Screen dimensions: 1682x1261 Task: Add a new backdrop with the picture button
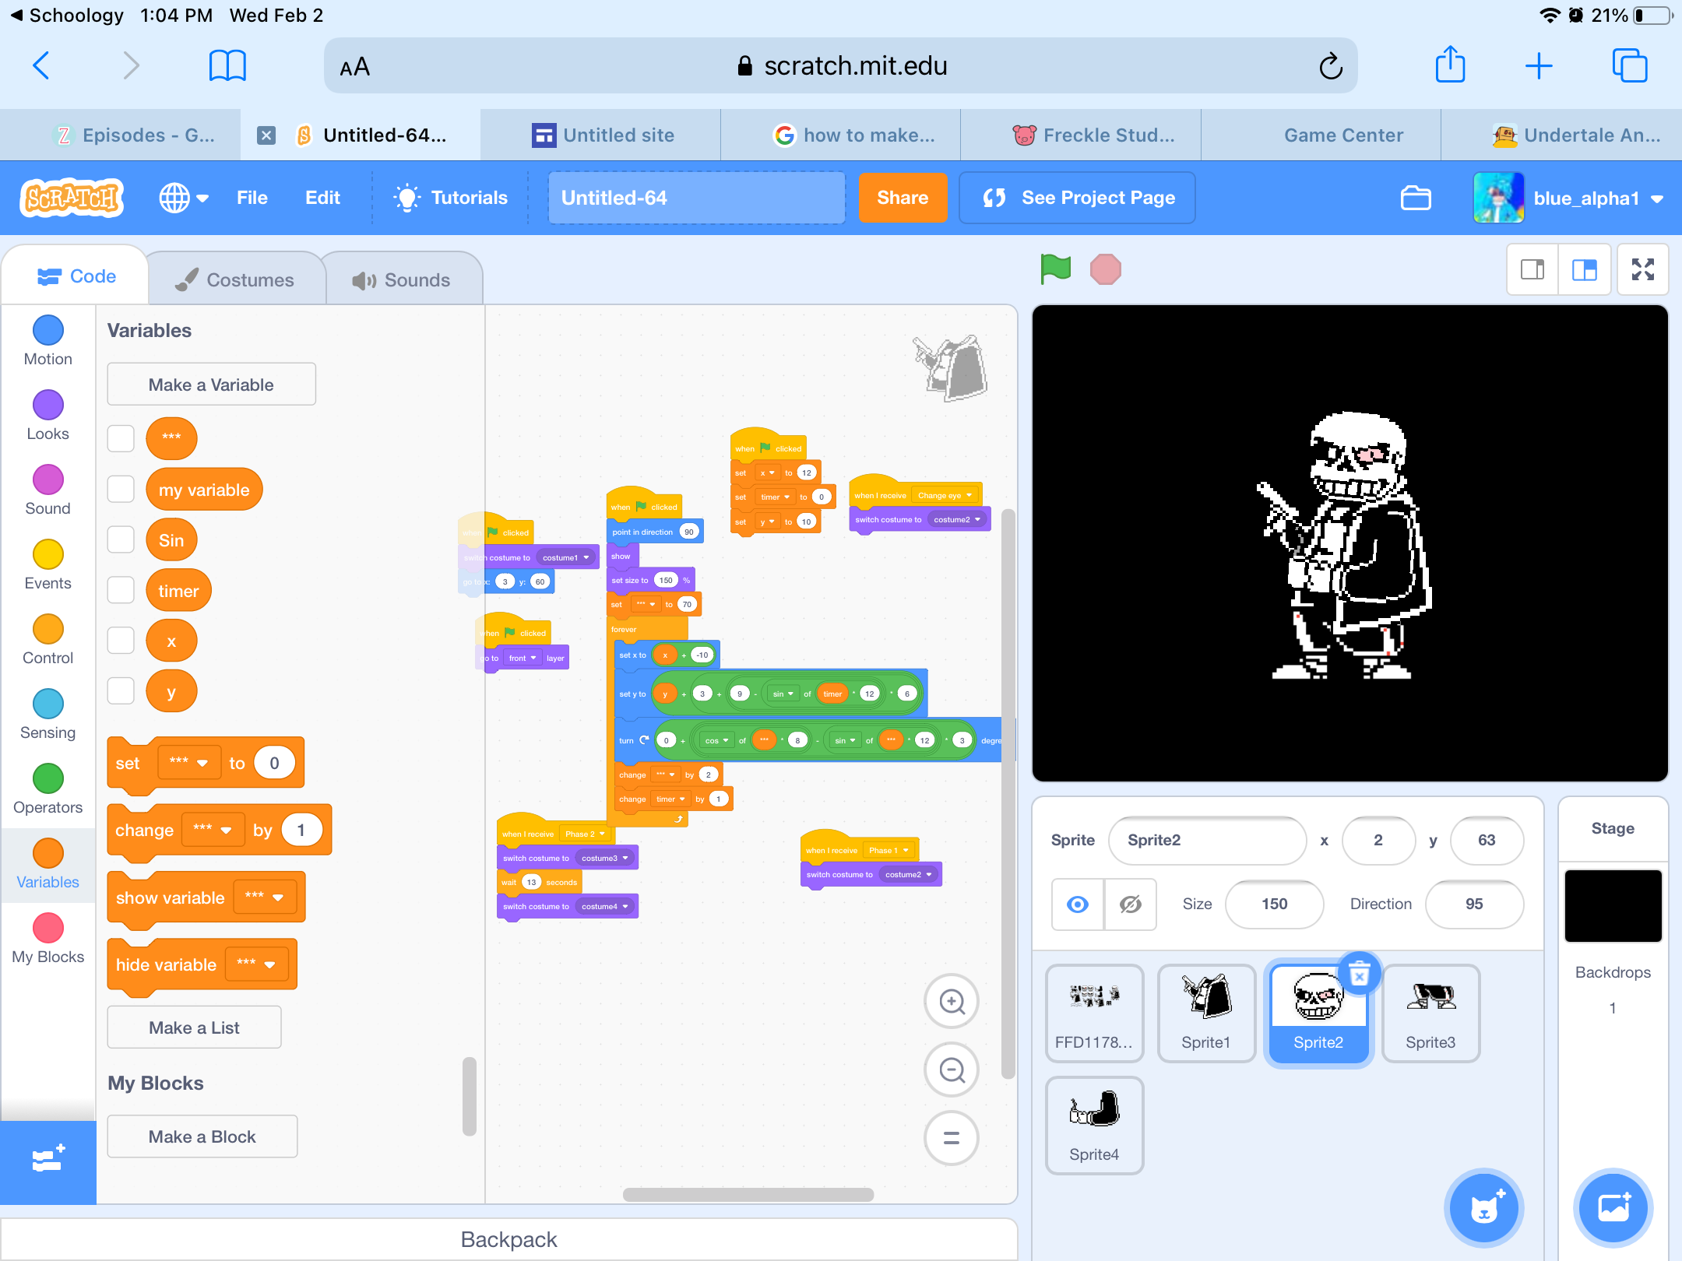1612,1207
